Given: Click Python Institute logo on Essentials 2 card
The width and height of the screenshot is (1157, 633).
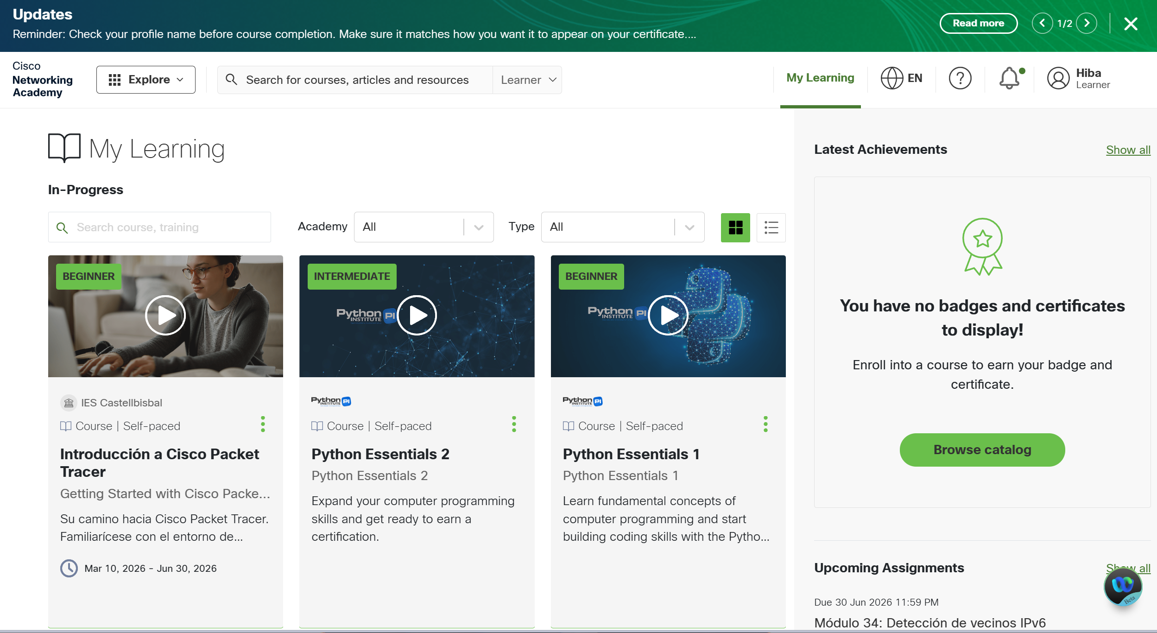Looking at the screenshot, I should [x=331, y=401].
